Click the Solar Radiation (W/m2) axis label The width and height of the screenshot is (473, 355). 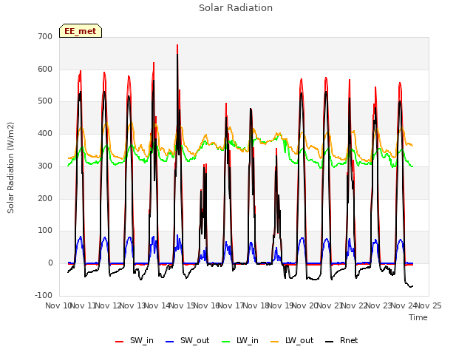[10, 168]
